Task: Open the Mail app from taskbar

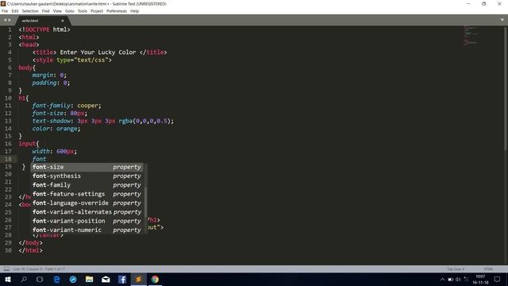Action: (106, 279)
